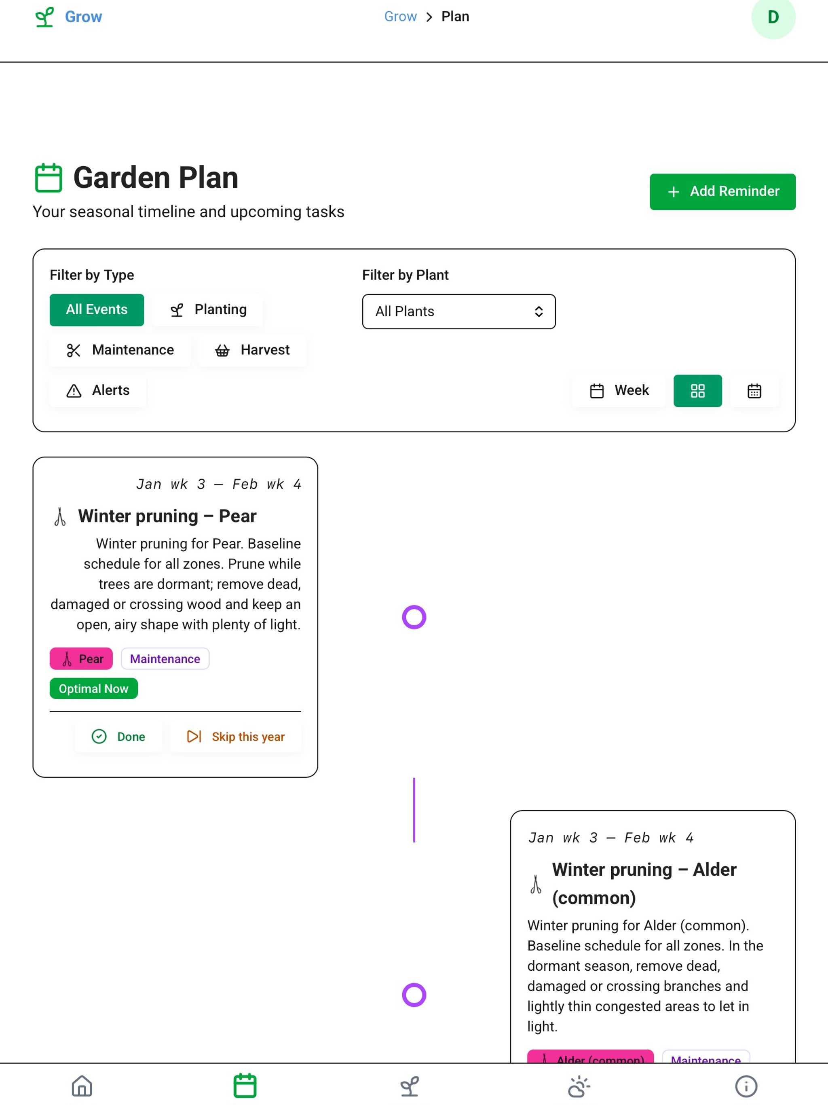Select the All Events filter
828x1105 pixels.
97,310
